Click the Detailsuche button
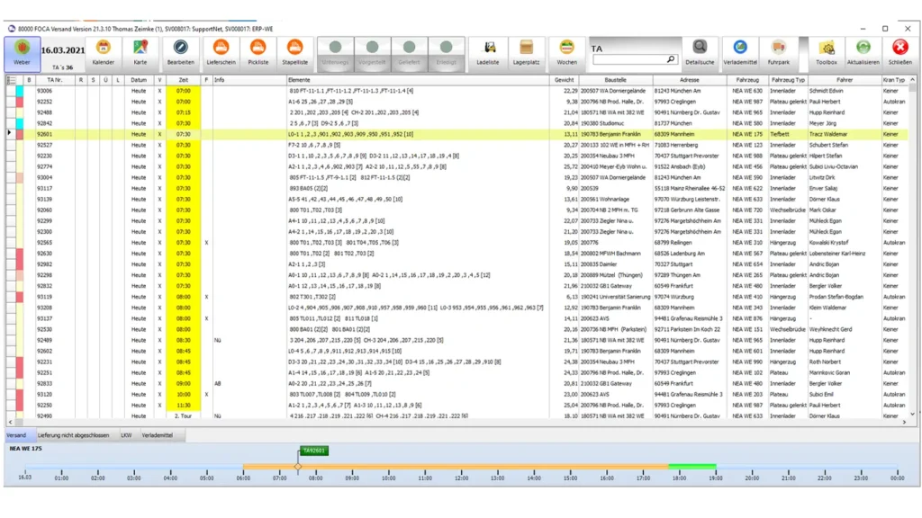Image resolution: width=922 pixels, height=518 pixels. click(700, 52)
